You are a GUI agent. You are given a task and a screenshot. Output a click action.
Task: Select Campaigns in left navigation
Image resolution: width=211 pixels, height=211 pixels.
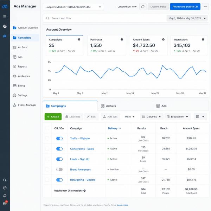[25, 38]
